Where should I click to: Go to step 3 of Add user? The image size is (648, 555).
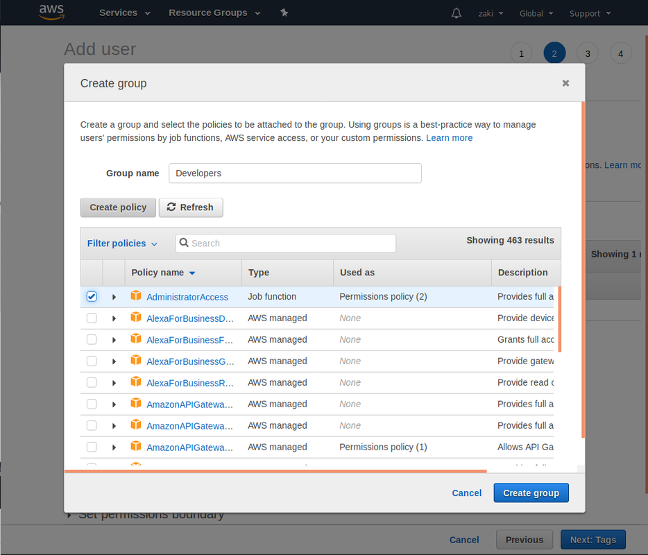click(x=587, y=53)
